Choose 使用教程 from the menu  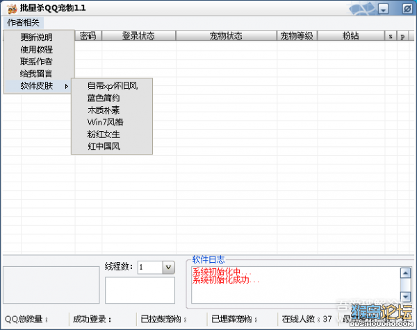click(36, 49)
